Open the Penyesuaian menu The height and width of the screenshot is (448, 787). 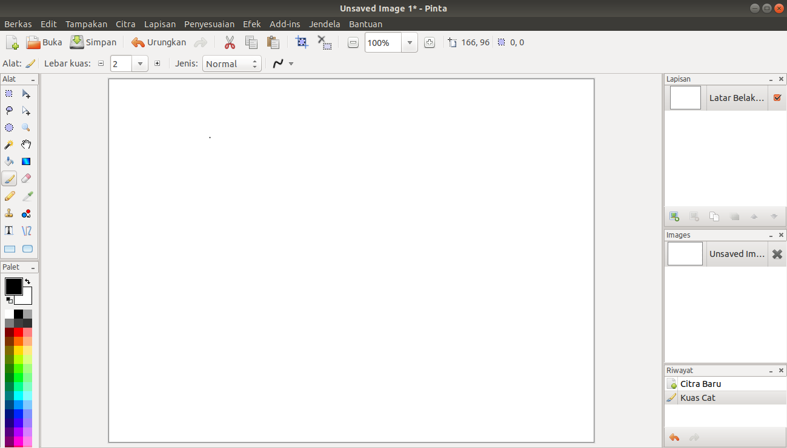coord(209,24)
